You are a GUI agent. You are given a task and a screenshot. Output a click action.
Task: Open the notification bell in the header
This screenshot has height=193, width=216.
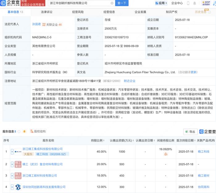194,3
